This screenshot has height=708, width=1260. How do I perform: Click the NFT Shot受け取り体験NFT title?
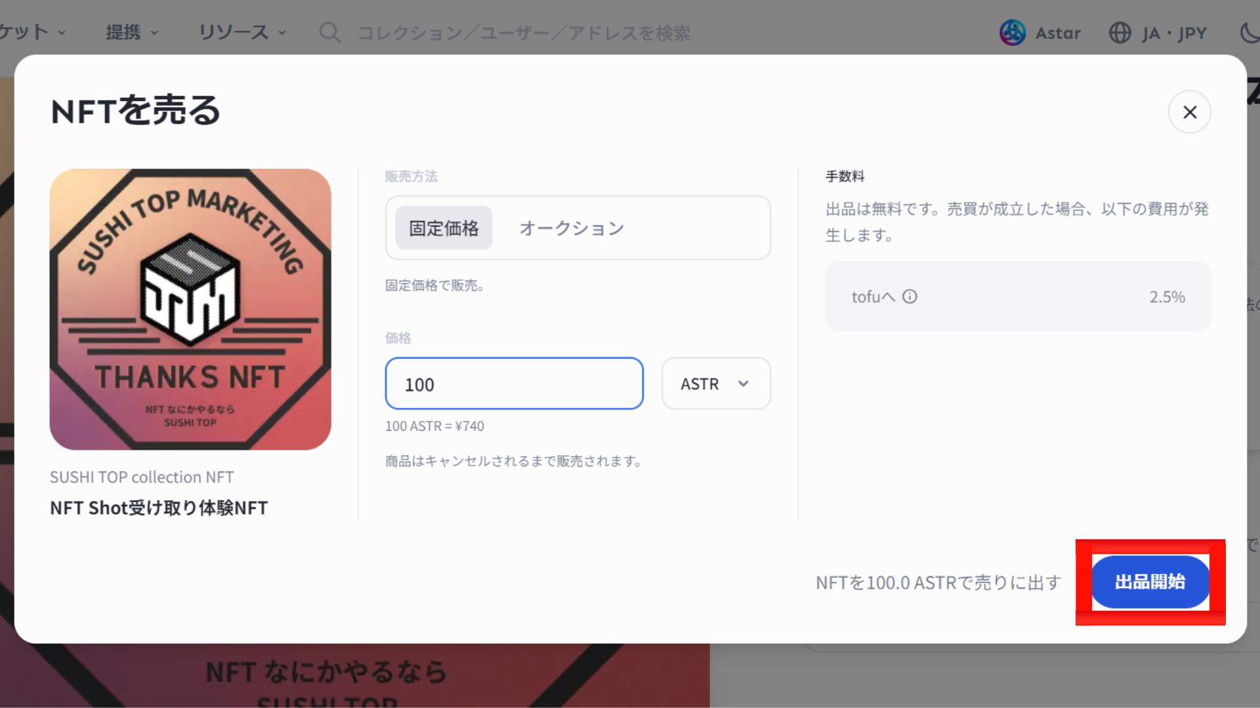[x=159, y=508]
